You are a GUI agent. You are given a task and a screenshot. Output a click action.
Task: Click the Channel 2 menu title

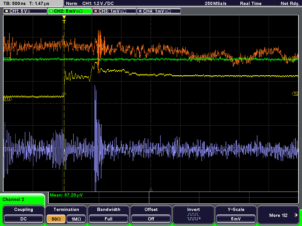[13, 200]
